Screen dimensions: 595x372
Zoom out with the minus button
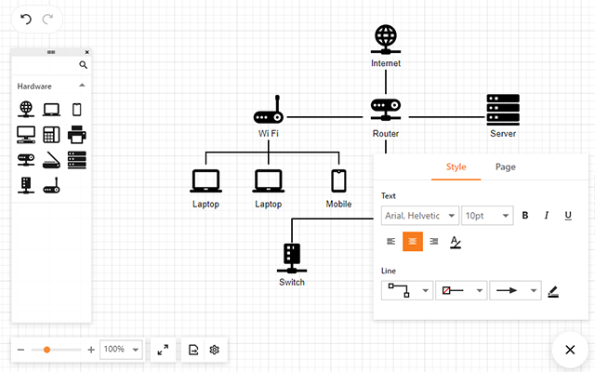[20, 350]
